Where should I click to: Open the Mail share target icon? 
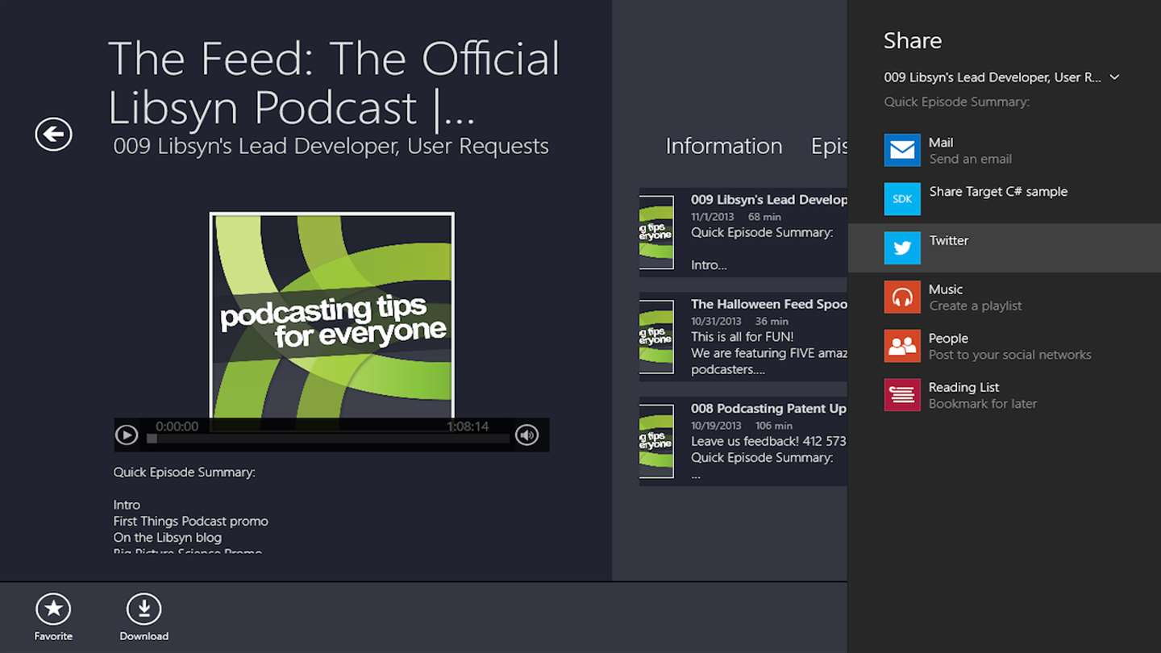902,150
